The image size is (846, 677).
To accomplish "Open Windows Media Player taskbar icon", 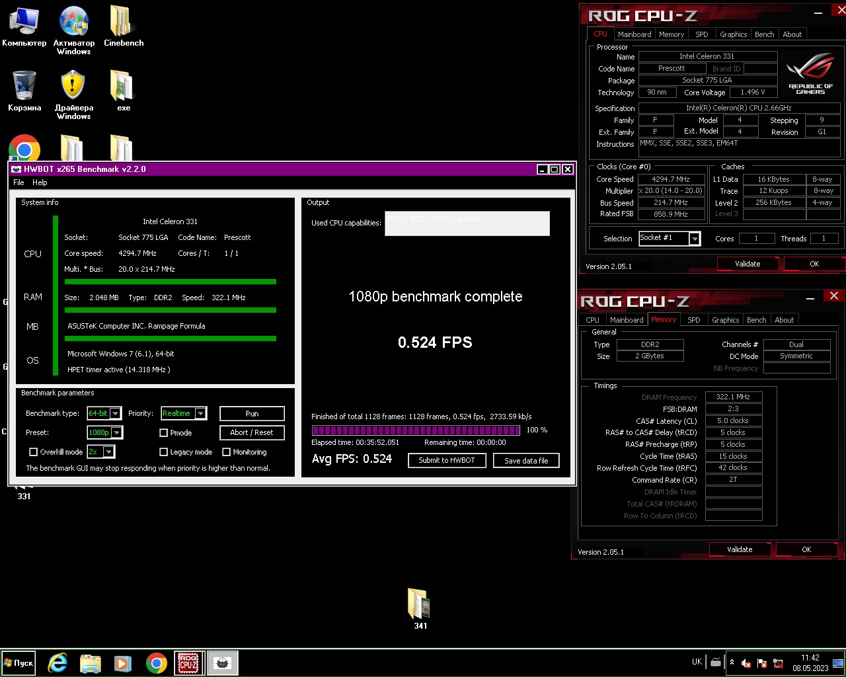I will click(x=123, y=662).
